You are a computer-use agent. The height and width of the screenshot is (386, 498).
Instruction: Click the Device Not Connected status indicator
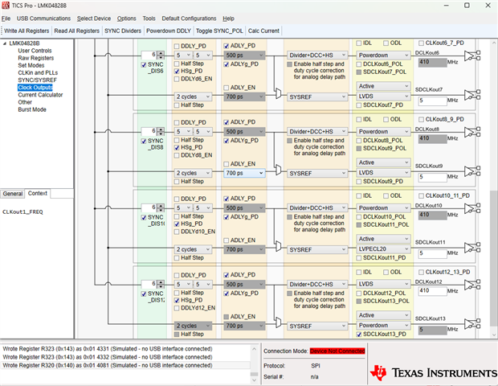[337, 351]
